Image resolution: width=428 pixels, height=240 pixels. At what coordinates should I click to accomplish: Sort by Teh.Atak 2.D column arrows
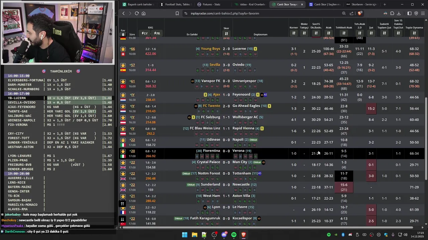click(x=360, y=33)
